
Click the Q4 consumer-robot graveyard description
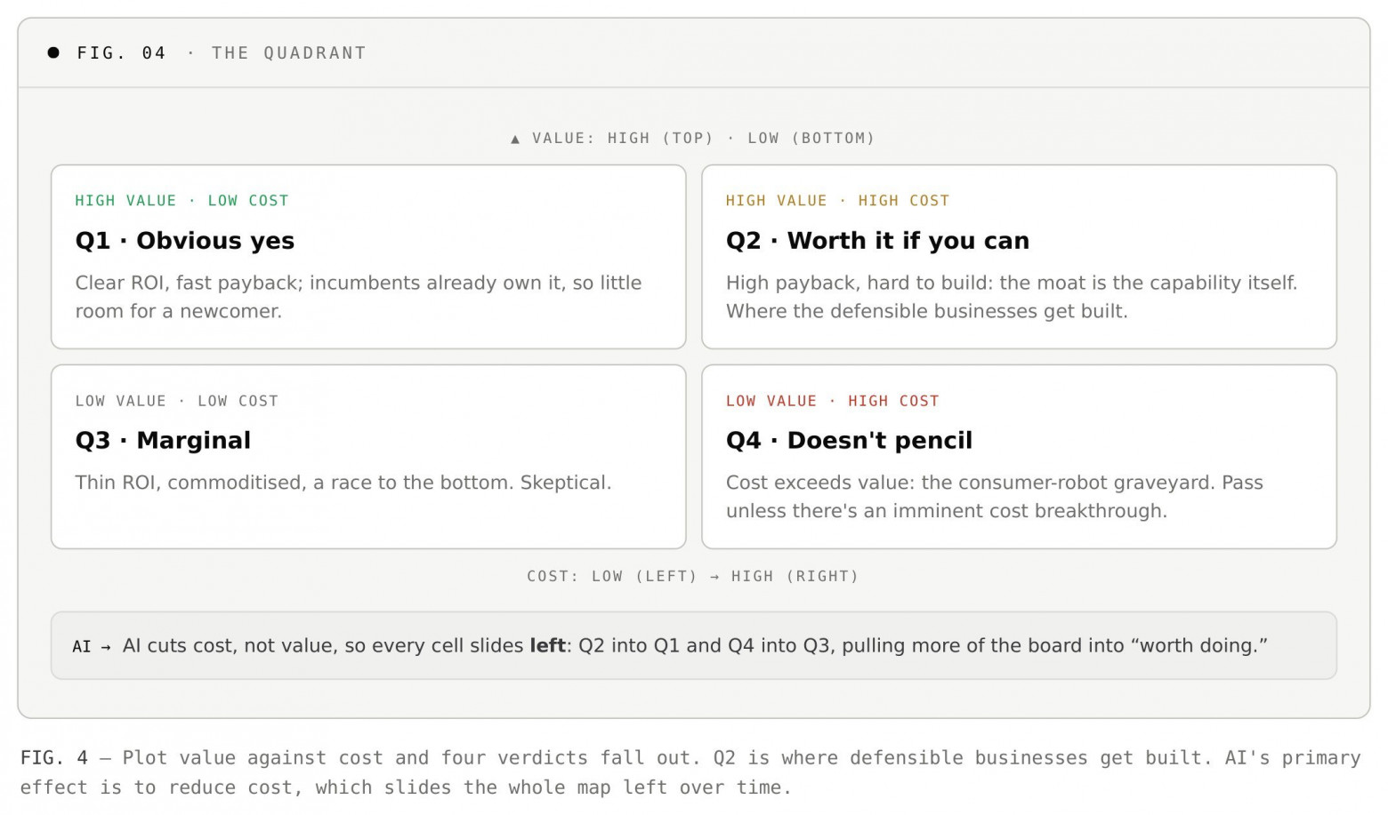pos(995,497)
